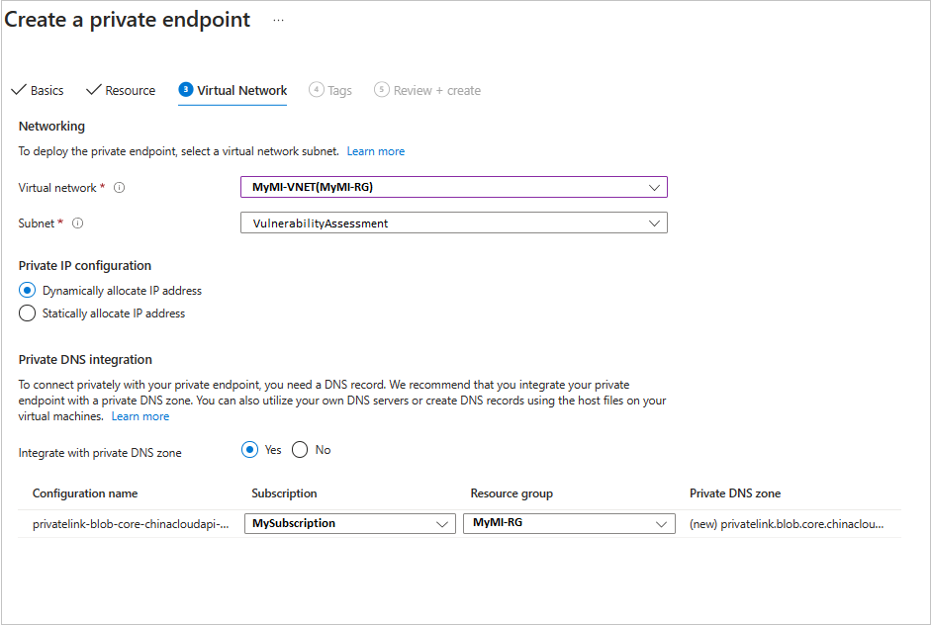Screen dimensions: 931x625
Task: Click the Subnet info icon
Action: pos(78,223)
